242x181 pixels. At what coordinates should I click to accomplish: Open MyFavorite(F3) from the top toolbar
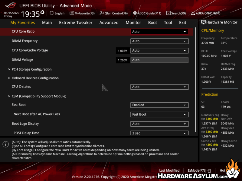[82, 13]
